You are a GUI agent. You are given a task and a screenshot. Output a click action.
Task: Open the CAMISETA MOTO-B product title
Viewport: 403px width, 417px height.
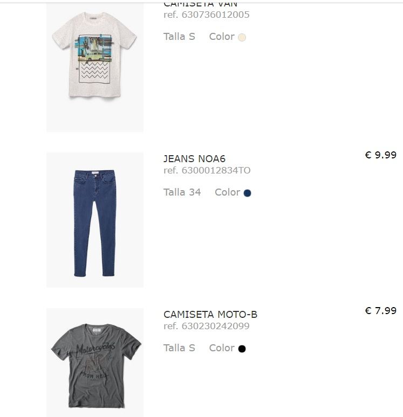(210, 314)
